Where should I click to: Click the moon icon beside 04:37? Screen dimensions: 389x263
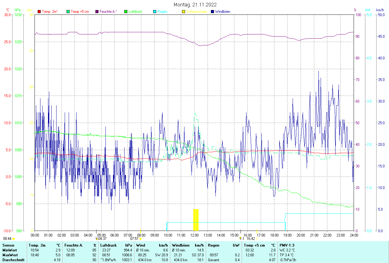[x=97, y=239]
